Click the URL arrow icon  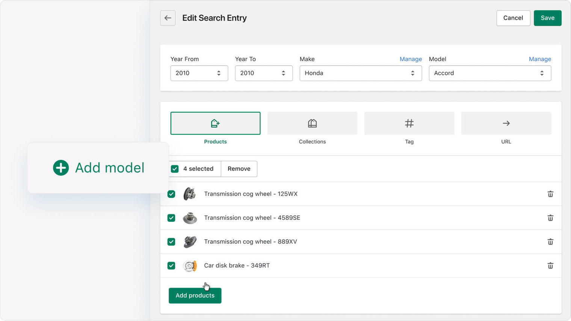(x=506, y=123)
